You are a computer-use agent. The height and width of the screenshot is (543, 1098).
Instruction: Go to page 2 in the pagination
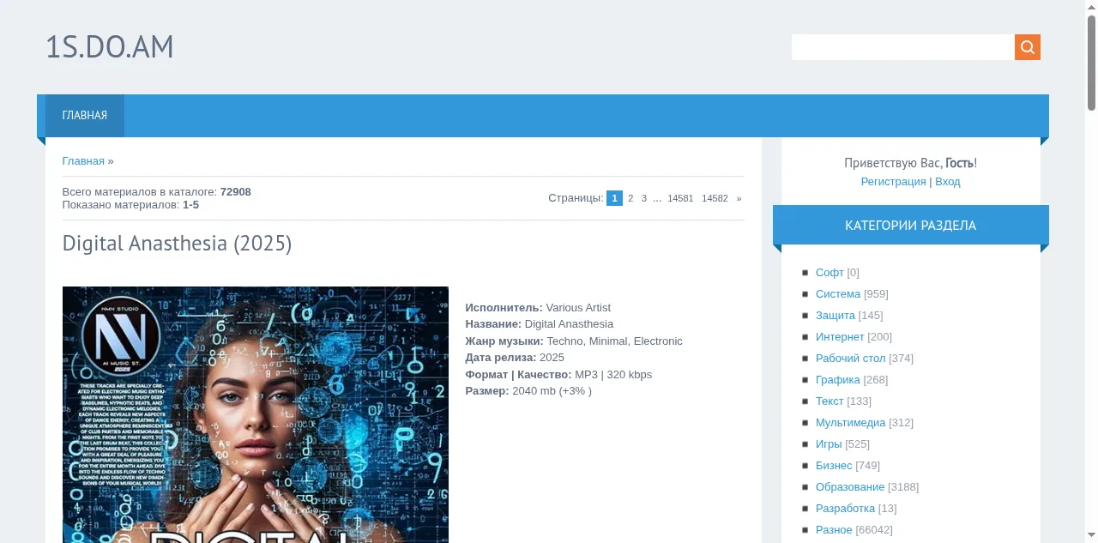630,198
